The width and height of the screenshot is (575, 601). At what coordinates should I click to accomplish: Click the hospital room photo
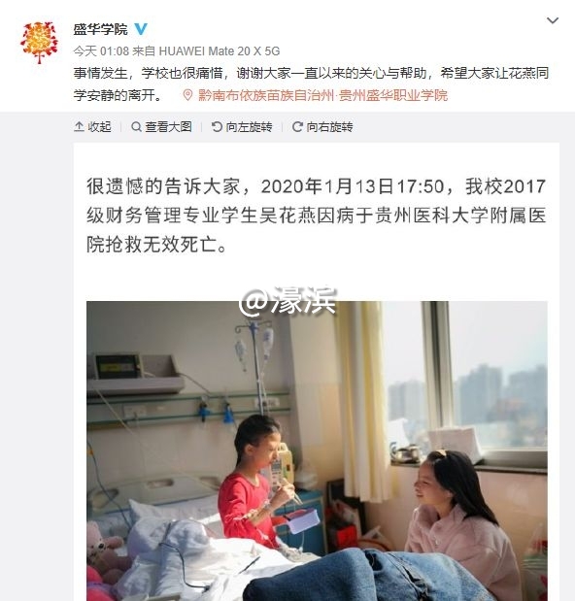[x=317, y=451]
